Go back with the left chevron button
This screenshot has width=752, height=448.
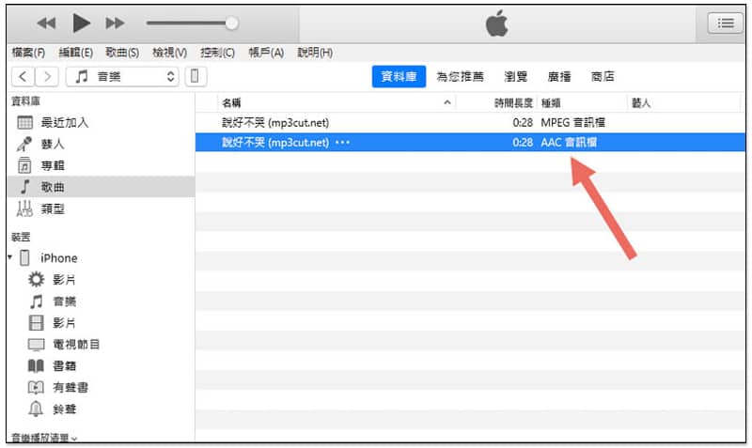[23, 77]
